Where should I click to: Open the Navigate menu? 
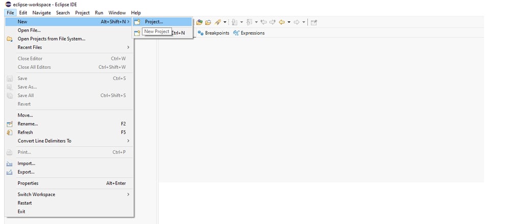pos(42,13)
